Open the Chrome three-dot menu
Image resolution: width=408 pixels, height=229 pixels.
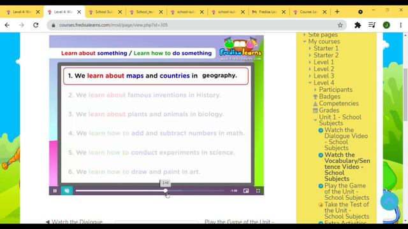tap(401, 25)
